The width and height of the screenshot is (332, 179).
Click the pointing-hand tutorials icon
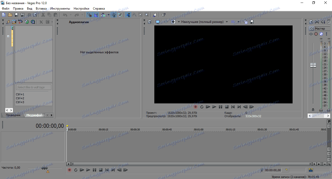pos(155,15)
